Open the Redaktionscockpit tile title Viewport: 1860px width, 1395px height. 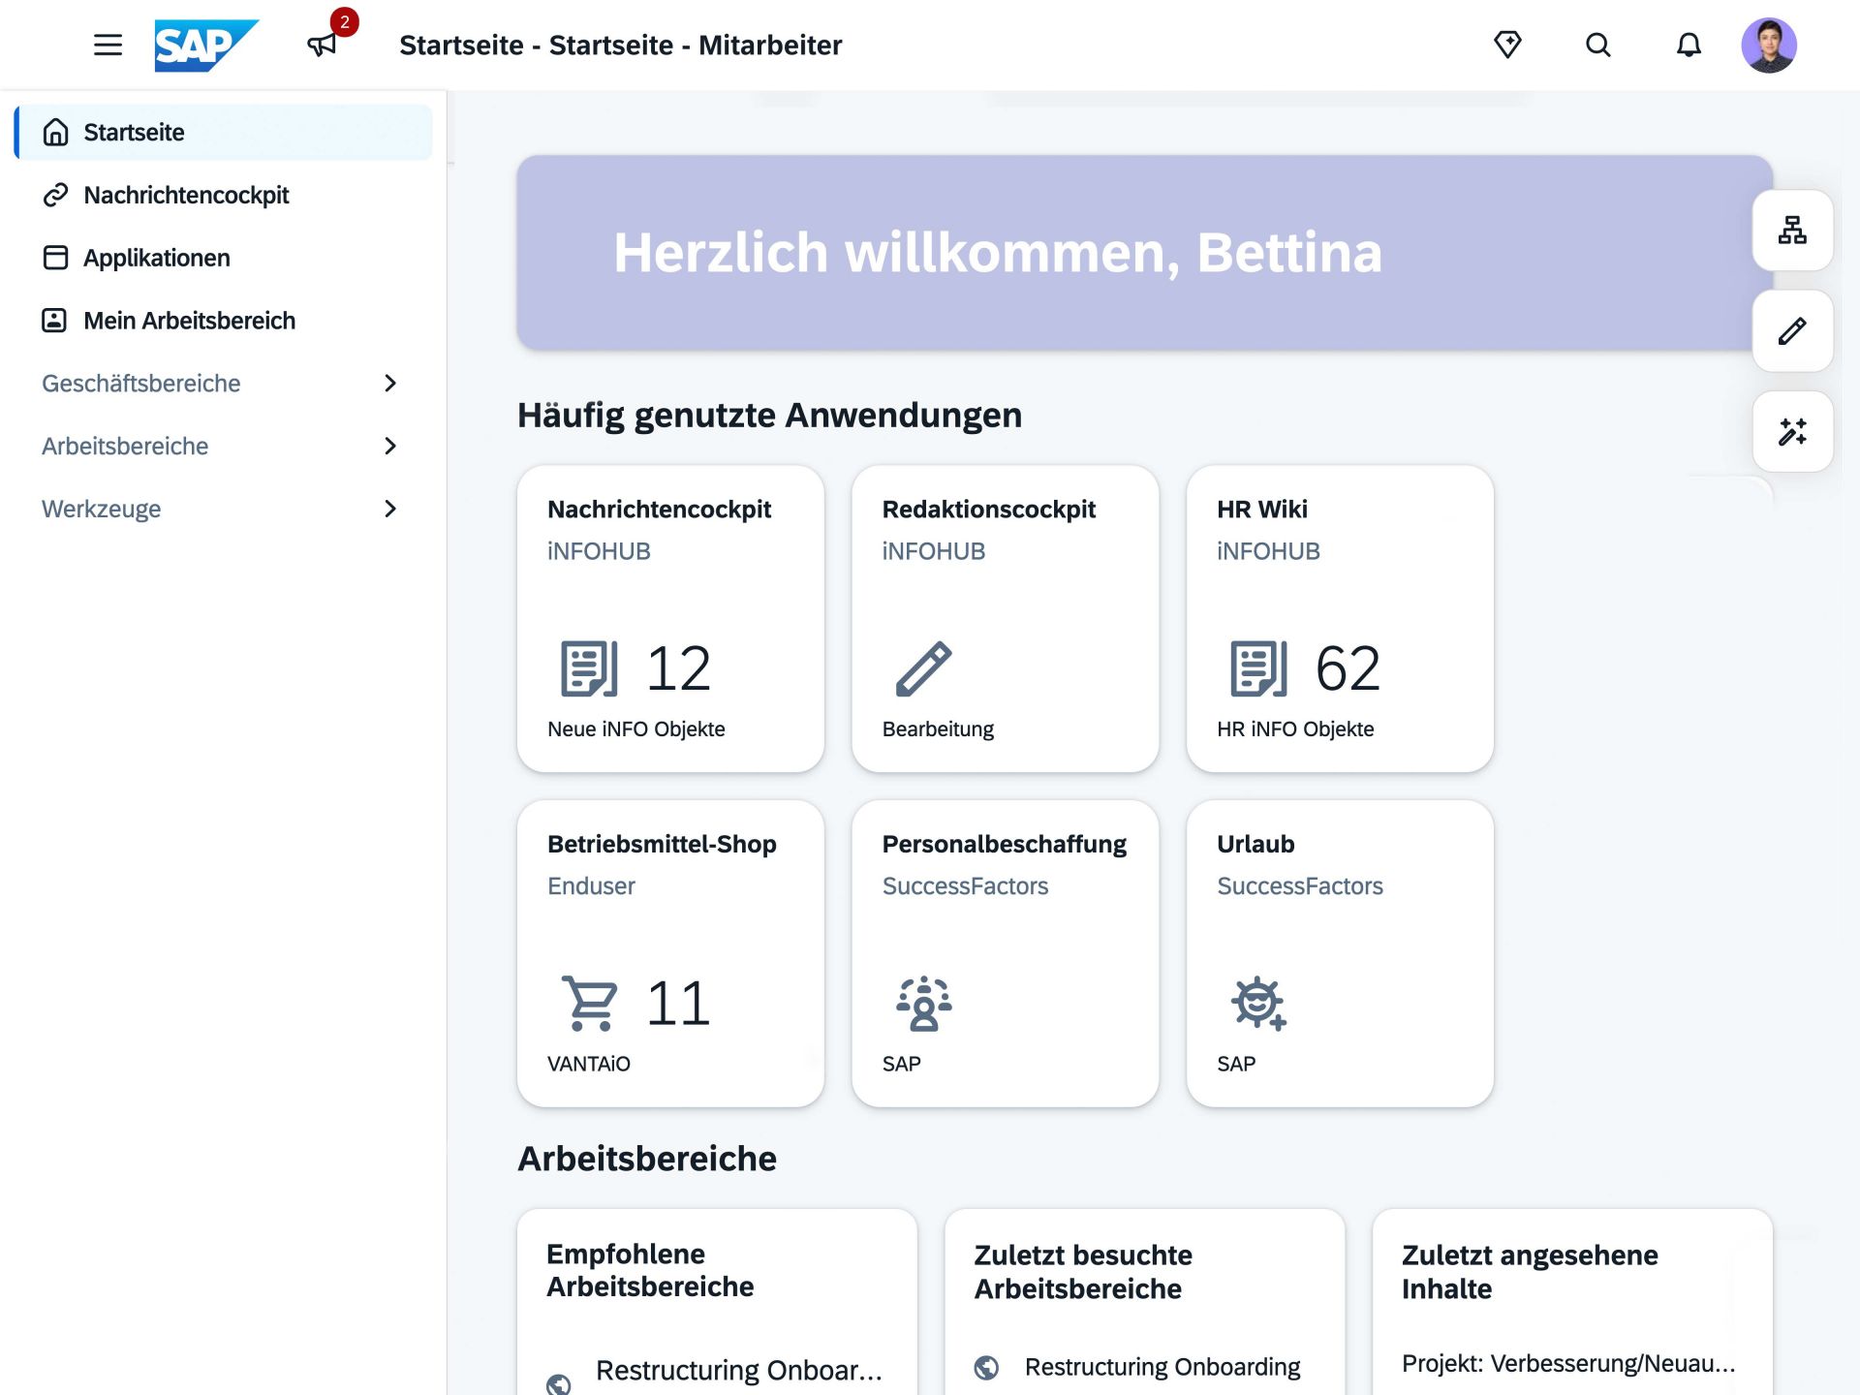988,510
